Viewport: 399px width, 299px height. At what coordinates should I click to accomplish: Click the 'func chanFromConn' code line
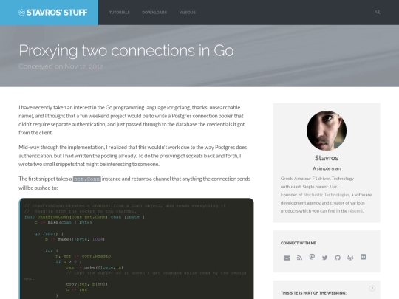click(x=84, y=217)
